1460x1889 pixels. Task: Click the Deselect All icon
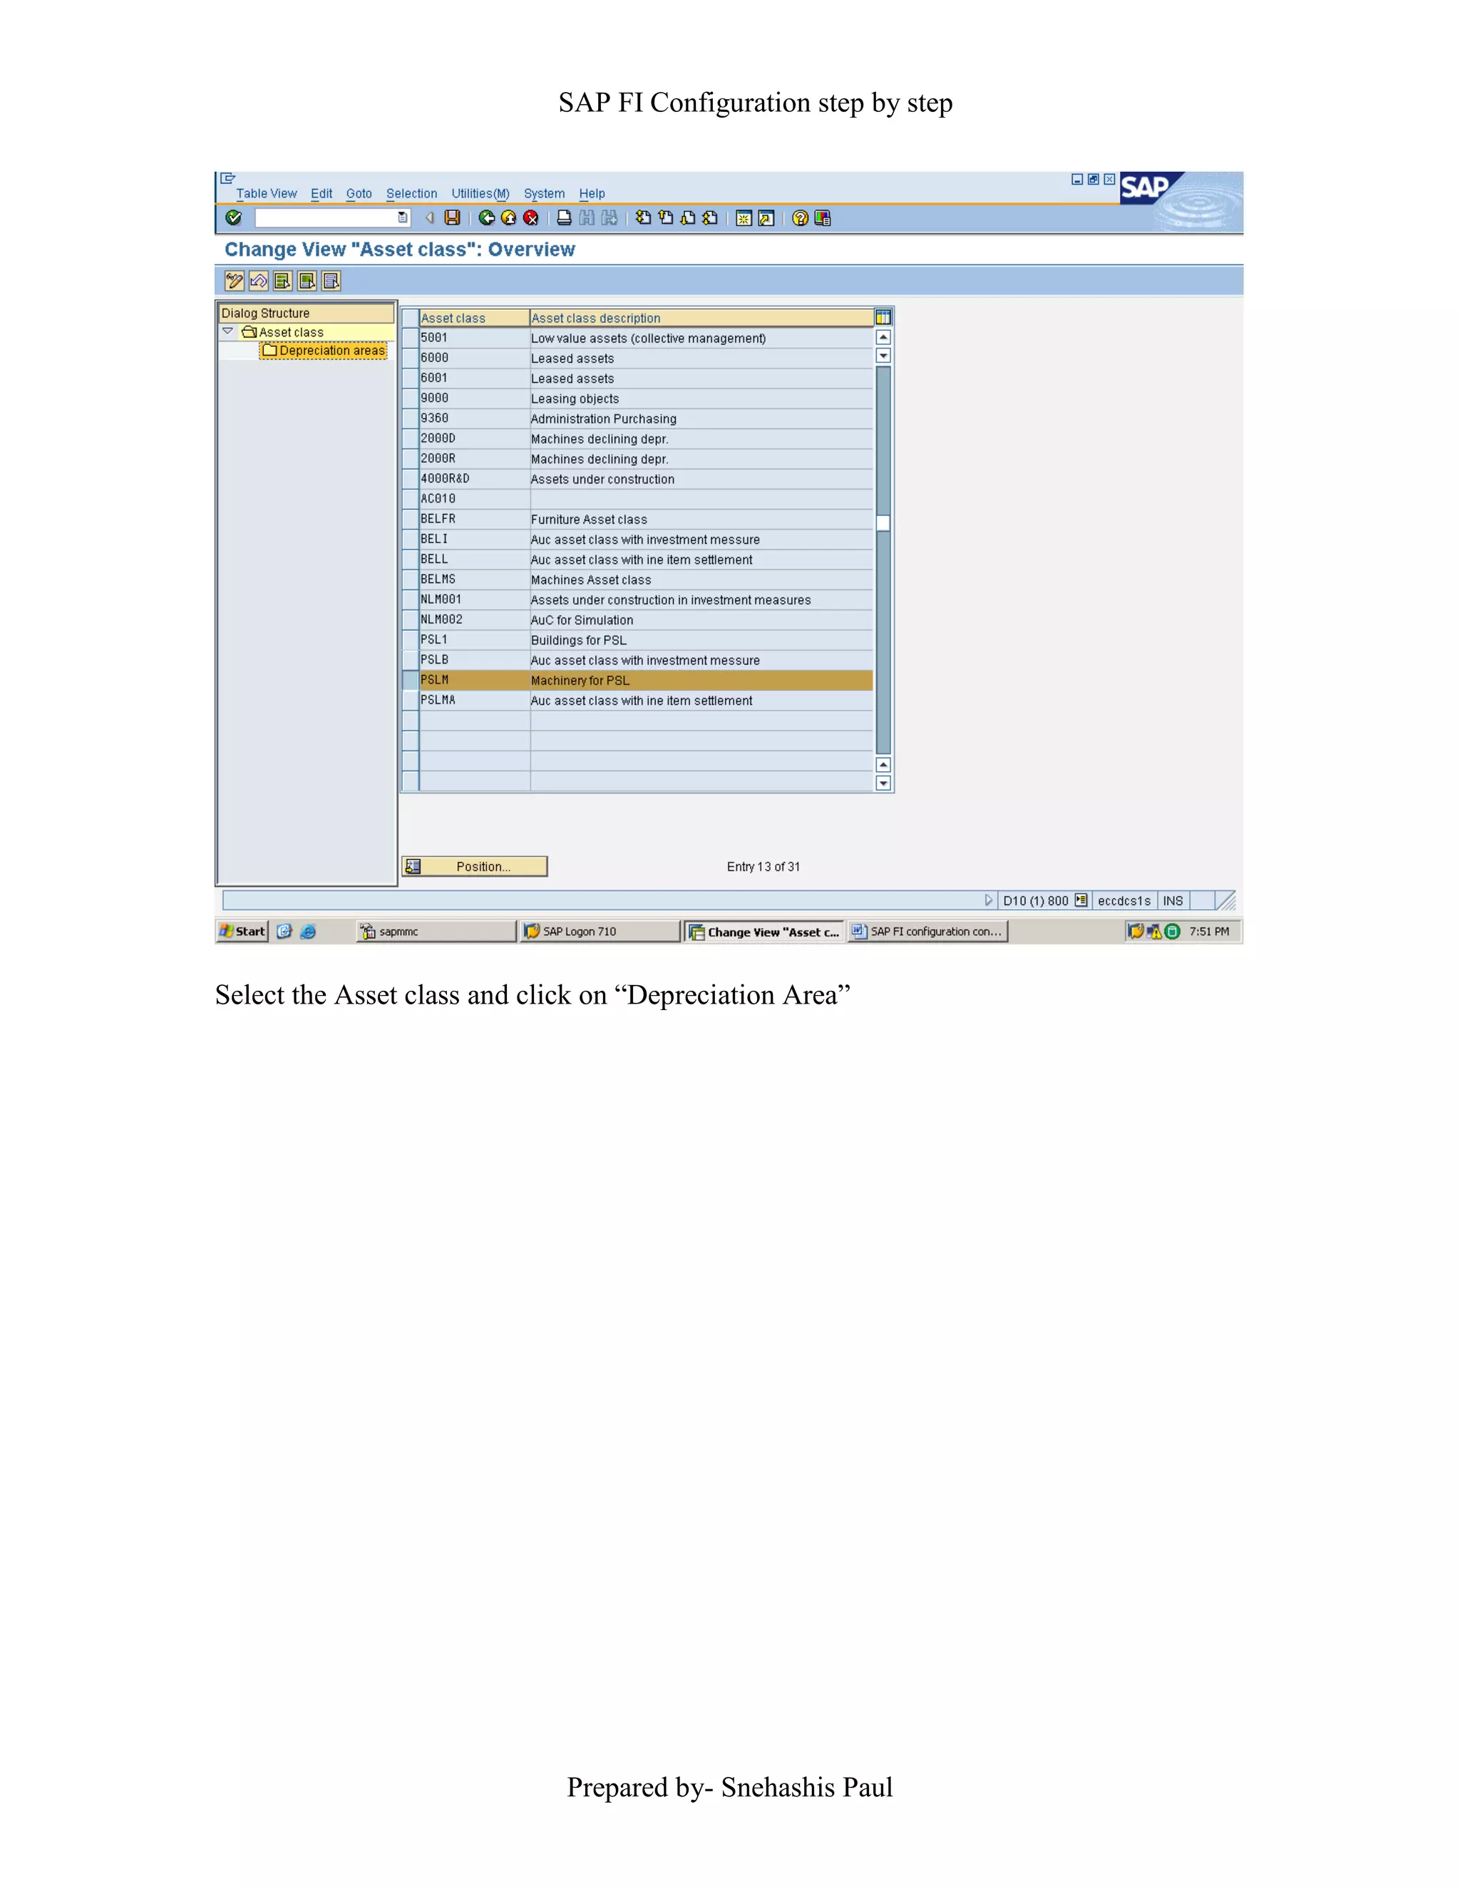click(331, 281)
